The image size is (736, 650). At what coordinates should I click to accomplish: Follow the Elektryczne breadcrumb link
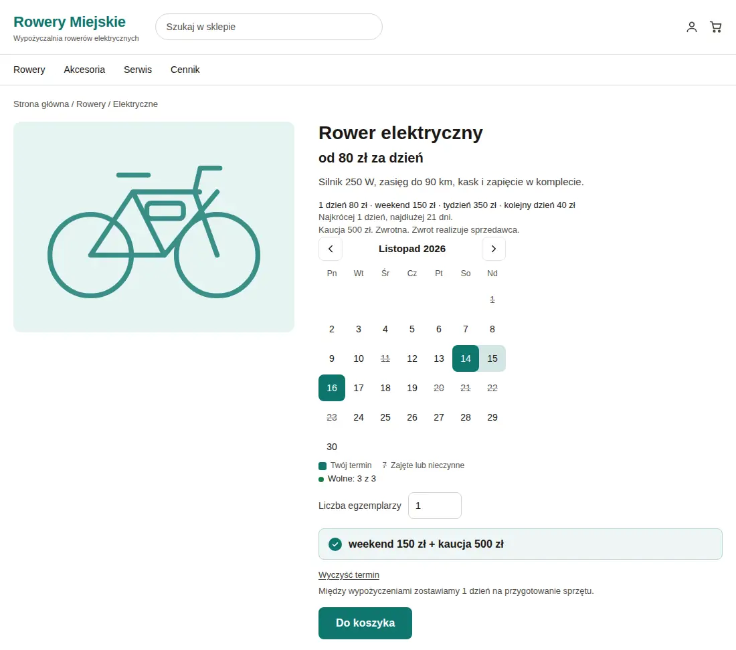tap(135, 104)
